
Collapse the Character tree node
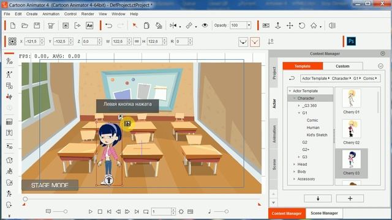295,98
